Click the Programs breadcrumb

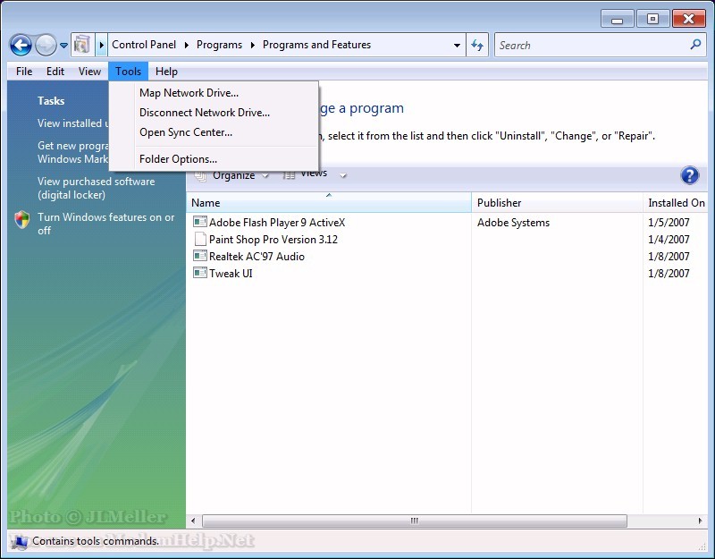tap(219, 45)
